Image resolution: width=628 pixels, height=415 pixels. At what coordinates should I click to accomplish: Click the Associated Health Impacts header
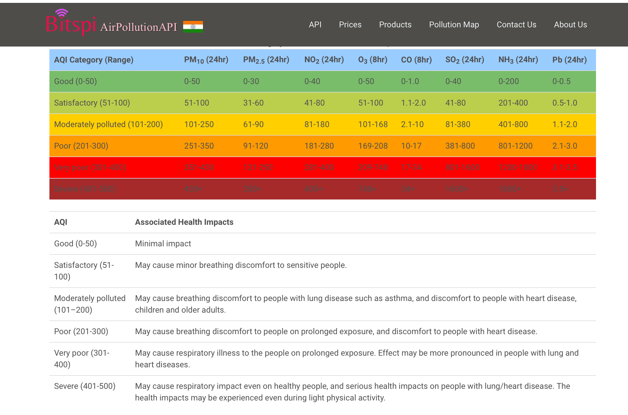click(184, 222)
